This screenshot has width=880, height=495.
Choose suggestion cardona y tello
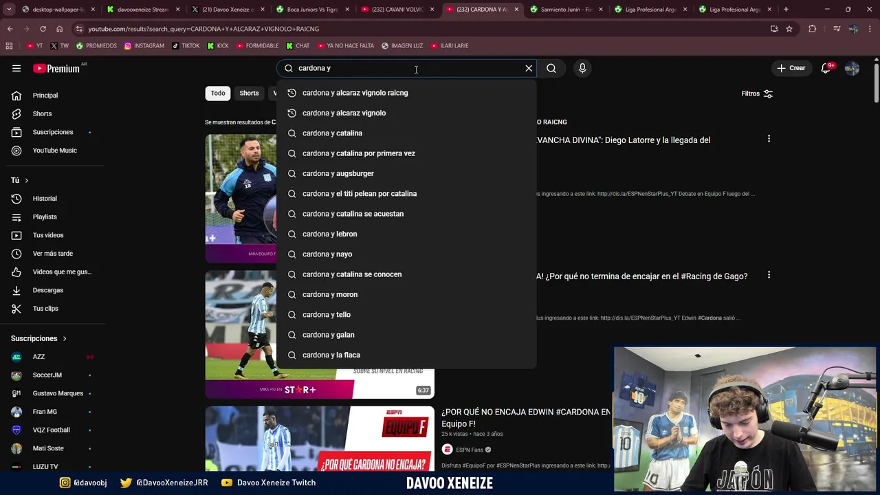tap(406, 315)
